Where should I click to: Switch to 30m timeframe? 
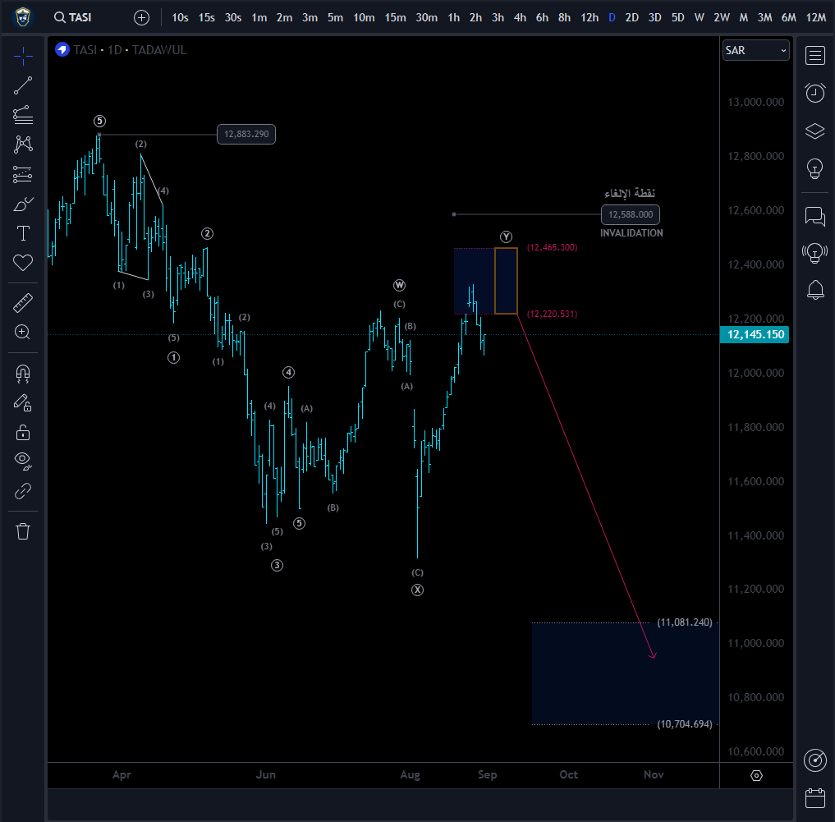click(x=427, y=17)
